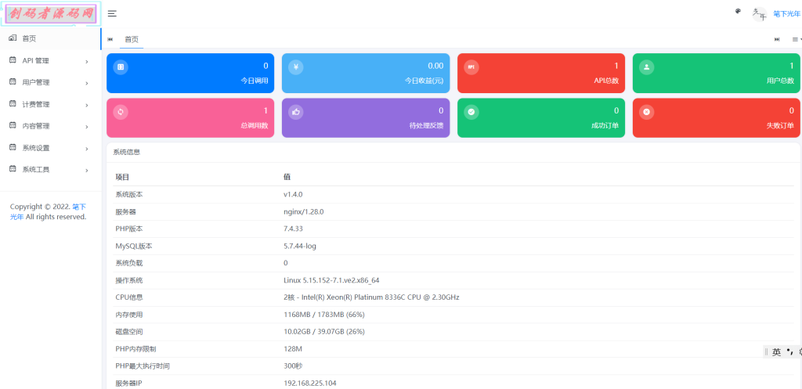802x389 pixels.
Task: Open the 笔下光年 username link
Action: click(x=786, y=13)
